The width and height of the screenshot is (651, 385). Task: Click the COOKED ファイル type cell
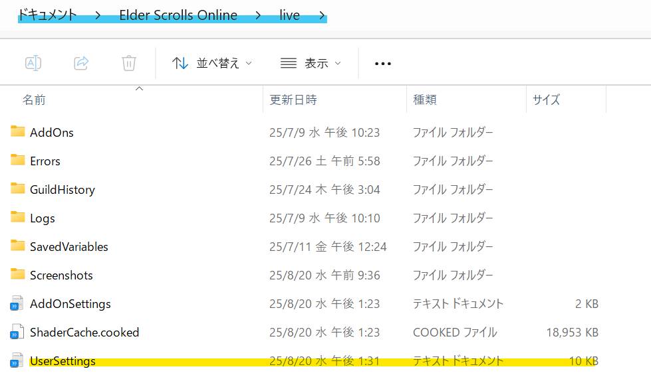click(455, 333)
